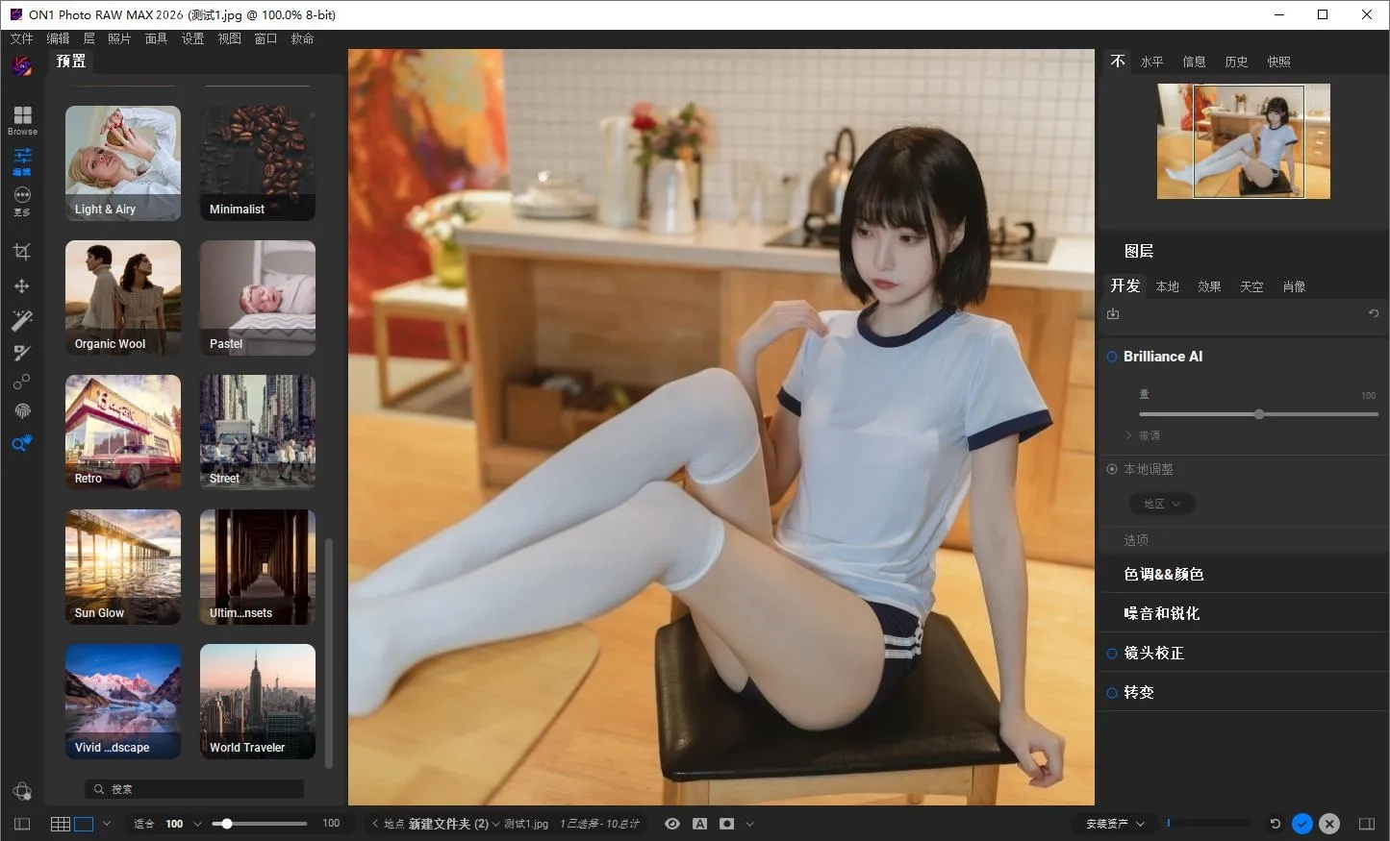This screenshot has height=841, width=1390.
Task: Open the 文件 menu
Action: (x=21, y=38)
